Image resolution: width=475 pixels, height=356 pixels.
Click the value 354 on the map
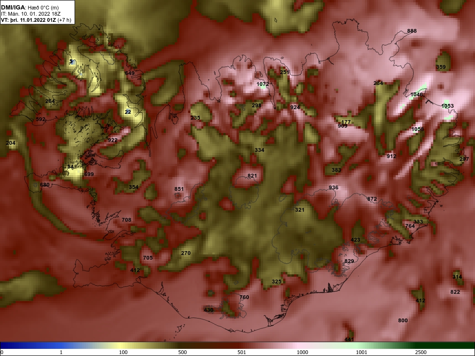133,187
